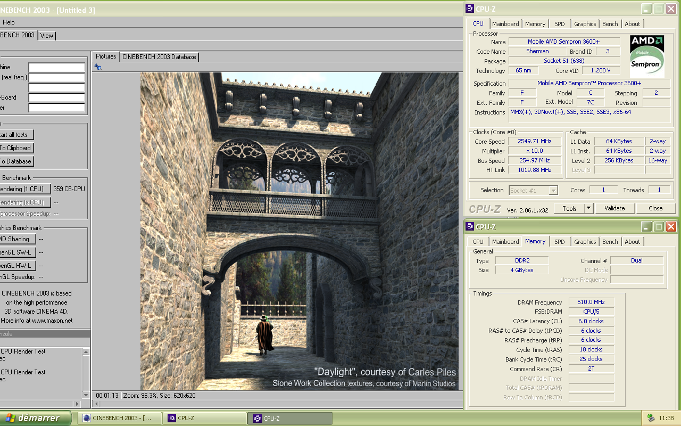Click CPU-Z title icon in Memory window
This screenshot has height=426, width=681.
(469, 227)
